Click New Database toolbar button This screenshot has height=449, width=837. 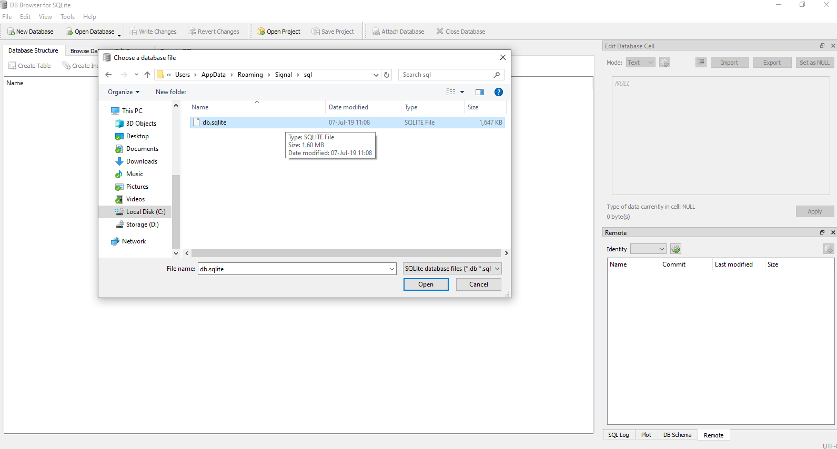(x=30, y=32)
